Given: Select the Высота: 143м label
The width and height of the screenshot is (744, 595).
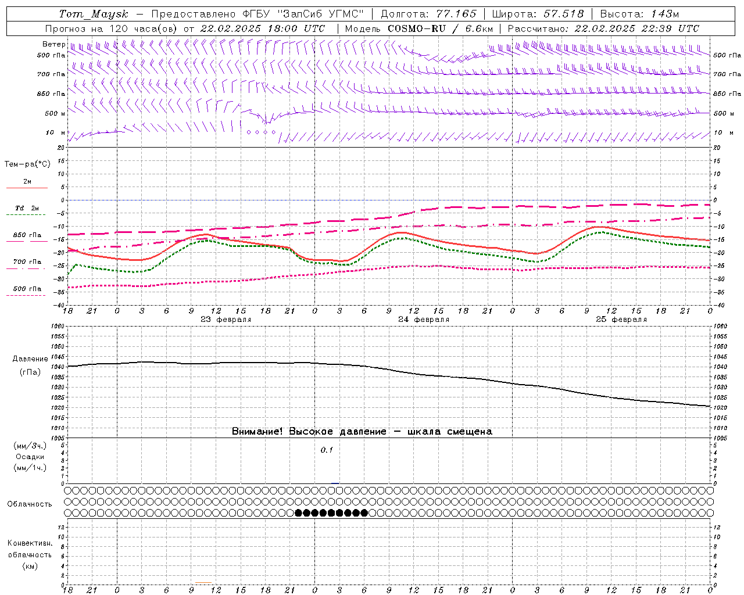Looking at the screenshot, I should click(639, 14).
